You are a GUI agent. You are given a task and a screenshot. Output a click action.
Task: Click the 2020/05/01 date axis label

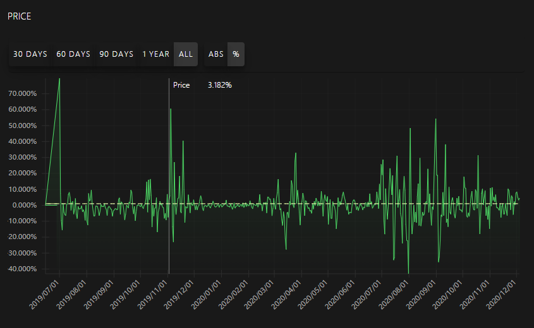click(x=313, y=295)
